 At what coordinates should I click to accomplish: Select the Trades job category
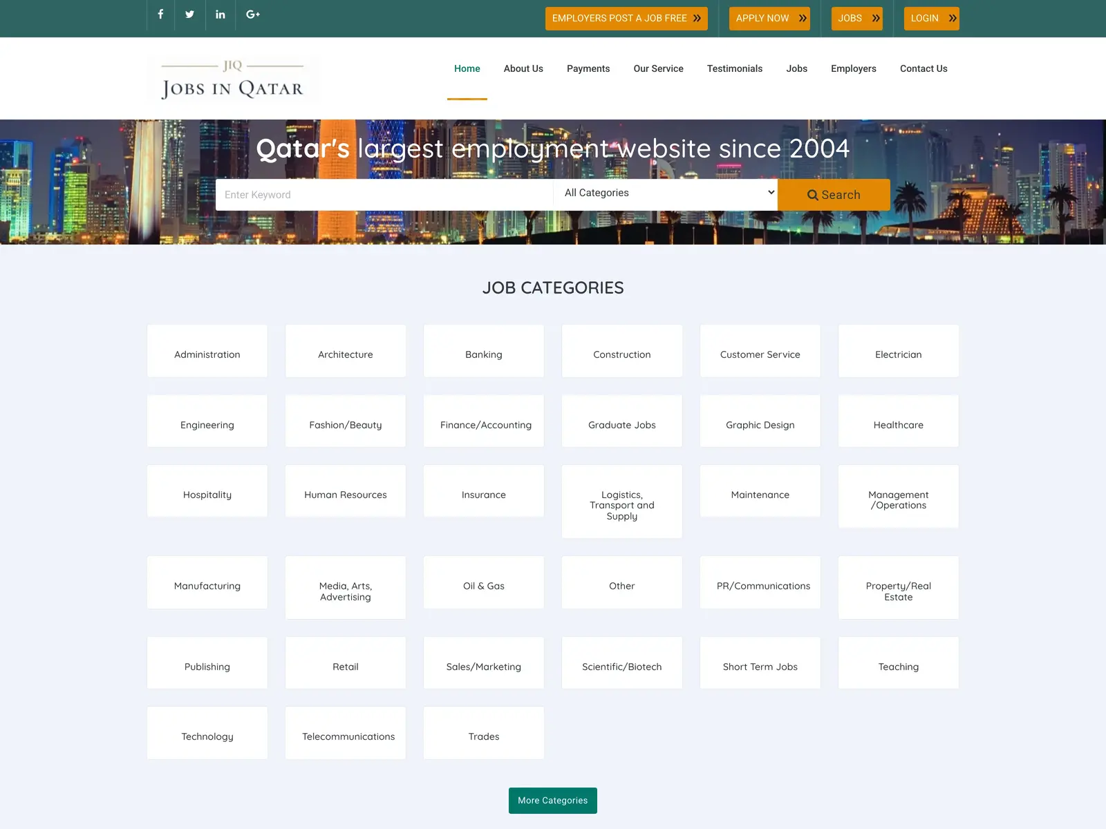click(x=484, y=733)
